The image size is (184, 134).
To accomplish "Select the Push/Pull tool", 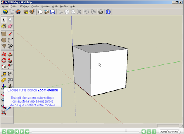I will click(10, 54).
